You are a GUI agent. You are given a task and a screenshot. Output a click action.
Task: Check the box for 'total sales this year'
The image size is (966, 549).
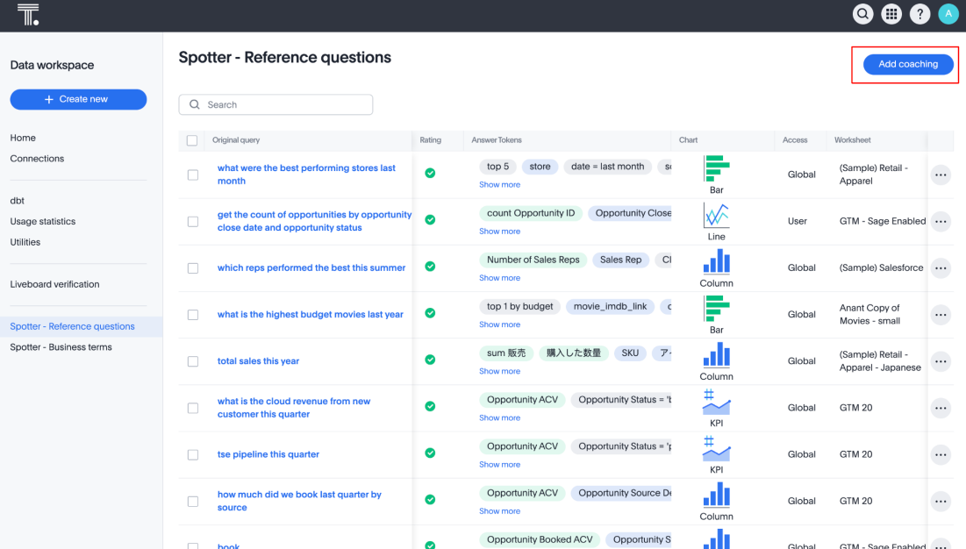tap(193, 361)
